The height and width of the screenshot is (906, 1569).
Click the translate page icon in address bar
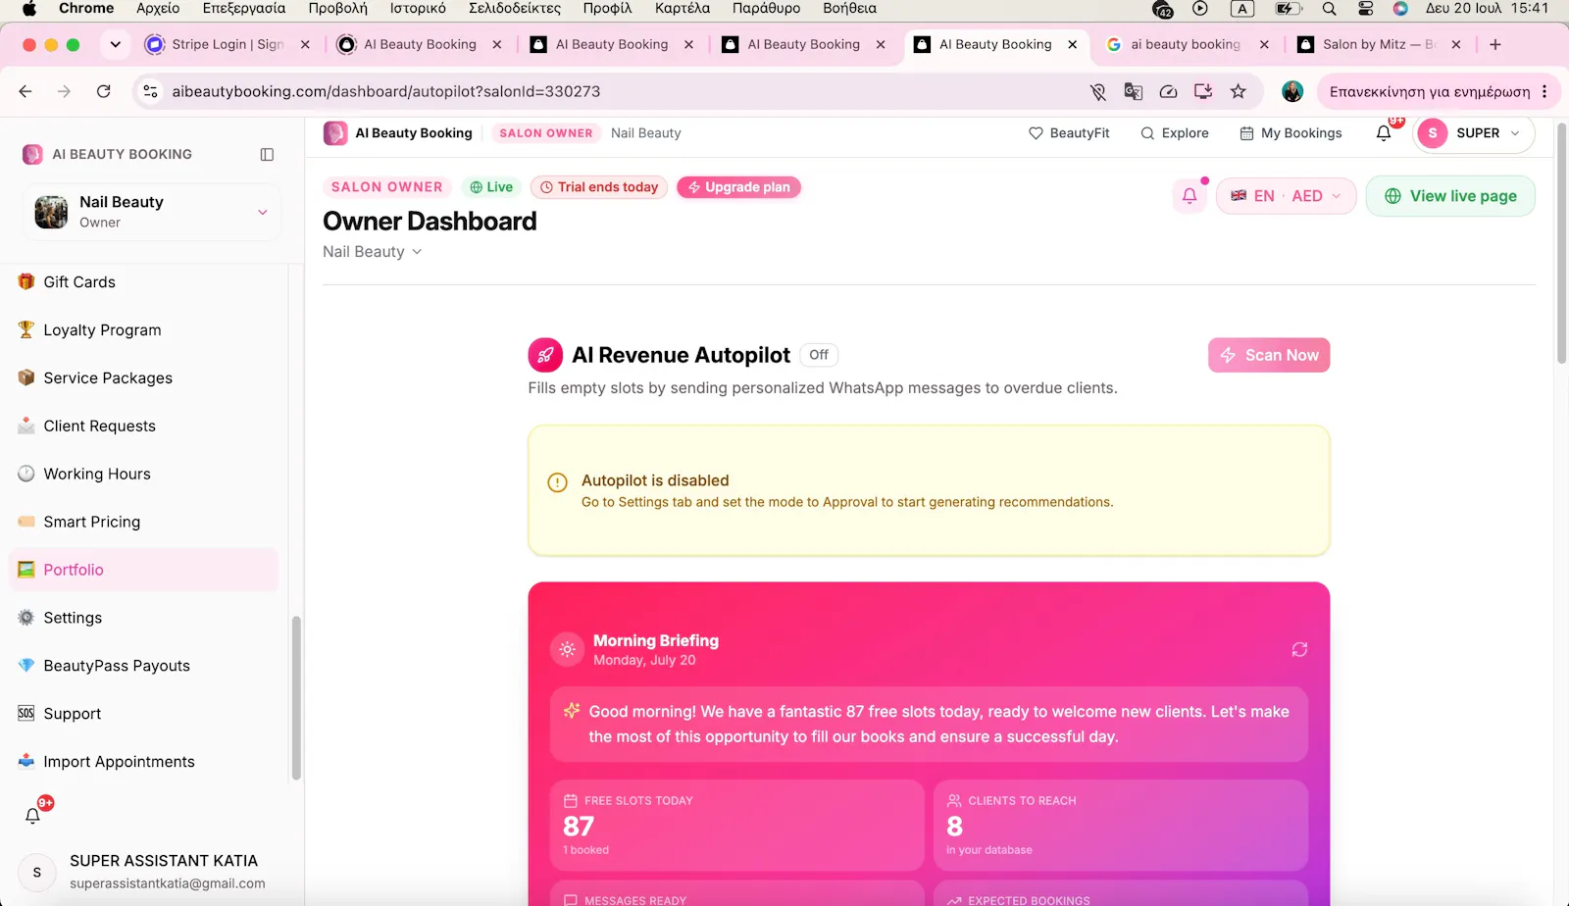pyautogui.click(x=1134, y=91)
